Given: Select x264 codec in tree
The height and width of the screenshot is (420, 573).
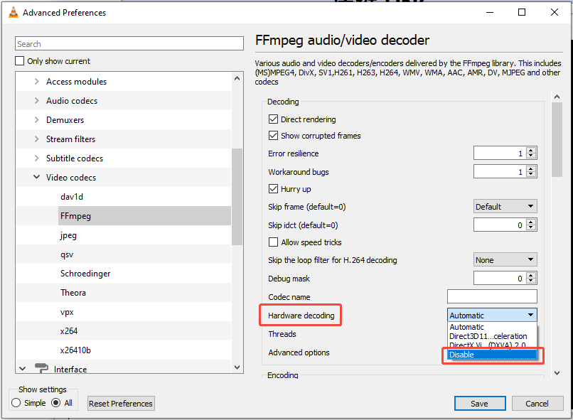Looking at the screenshot, I should pyautogui.click(x=69, y=331).
